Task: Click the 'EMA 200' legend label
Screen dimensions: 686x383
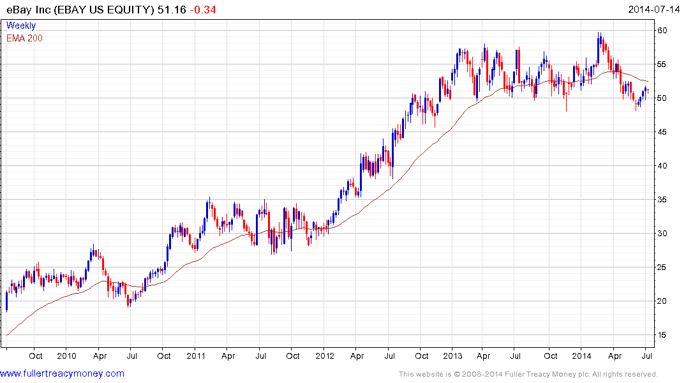Action: point(24,38)
